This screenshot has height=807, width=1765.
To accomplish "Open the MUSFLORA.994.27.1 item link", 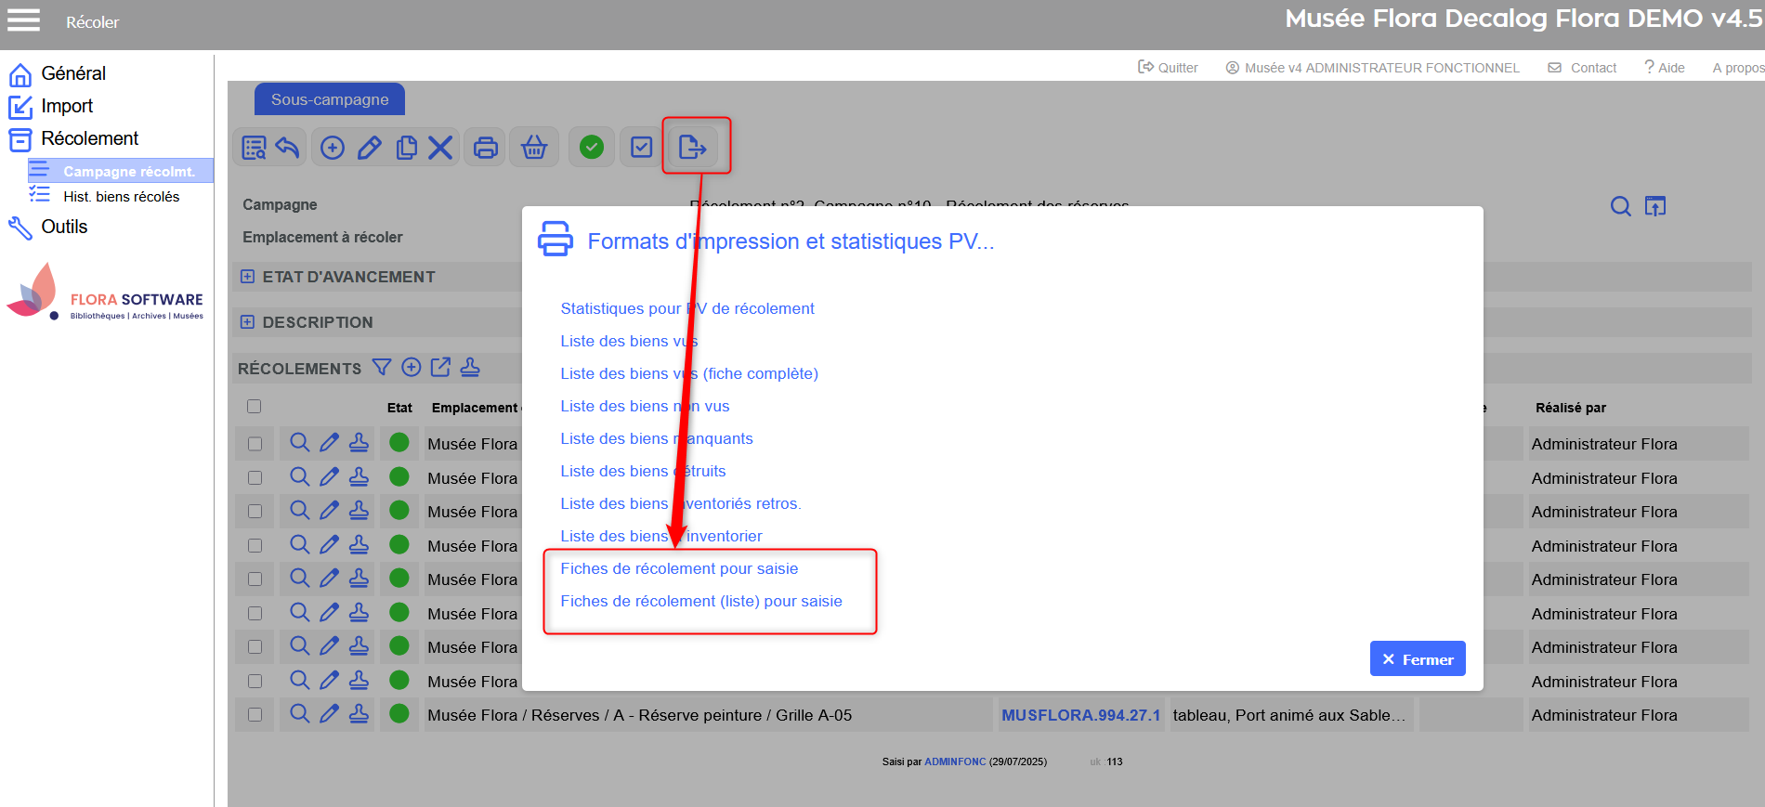I will click(1080, 715).
